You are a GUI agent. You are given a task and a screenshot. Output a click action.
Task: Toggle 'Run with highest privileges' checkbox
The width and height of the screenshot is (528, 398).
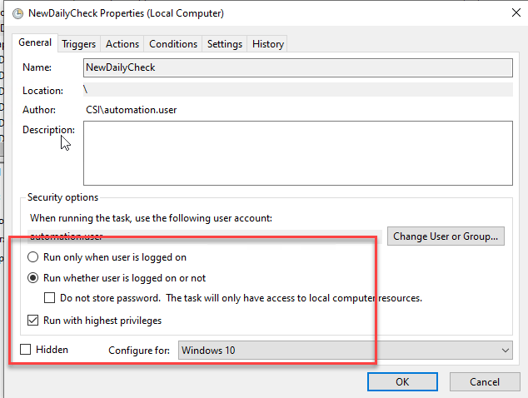tap(33, 320)
